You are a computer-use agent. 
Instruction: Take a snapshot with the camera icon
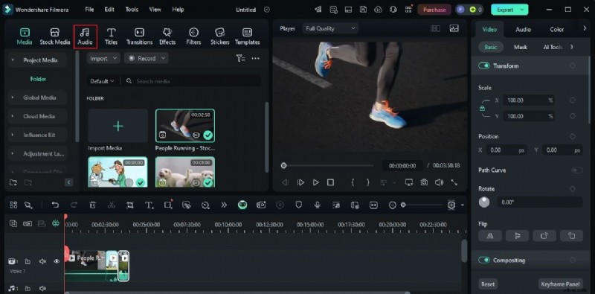424,182
